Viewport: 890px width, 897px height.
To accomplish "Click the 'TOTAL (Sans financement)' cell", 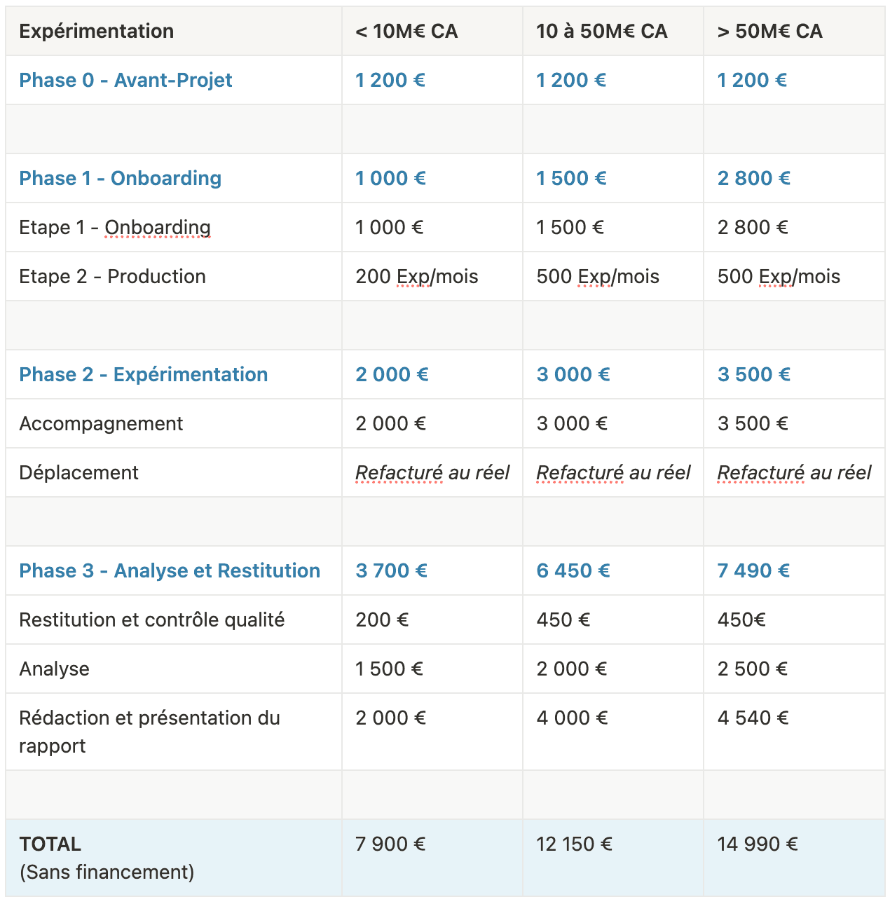I will [x=107, y=858].
